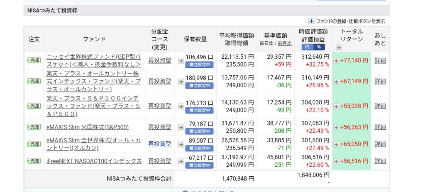Switch 基準価額 comparison to 前月比

[x=284, y=43]
